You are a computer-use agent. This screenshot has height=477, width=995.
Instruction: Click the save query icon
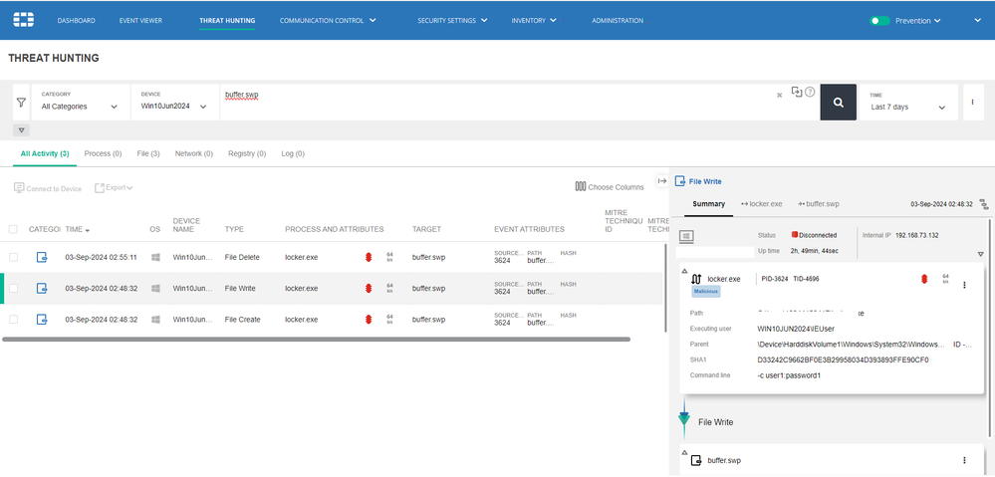coord(796,92)
